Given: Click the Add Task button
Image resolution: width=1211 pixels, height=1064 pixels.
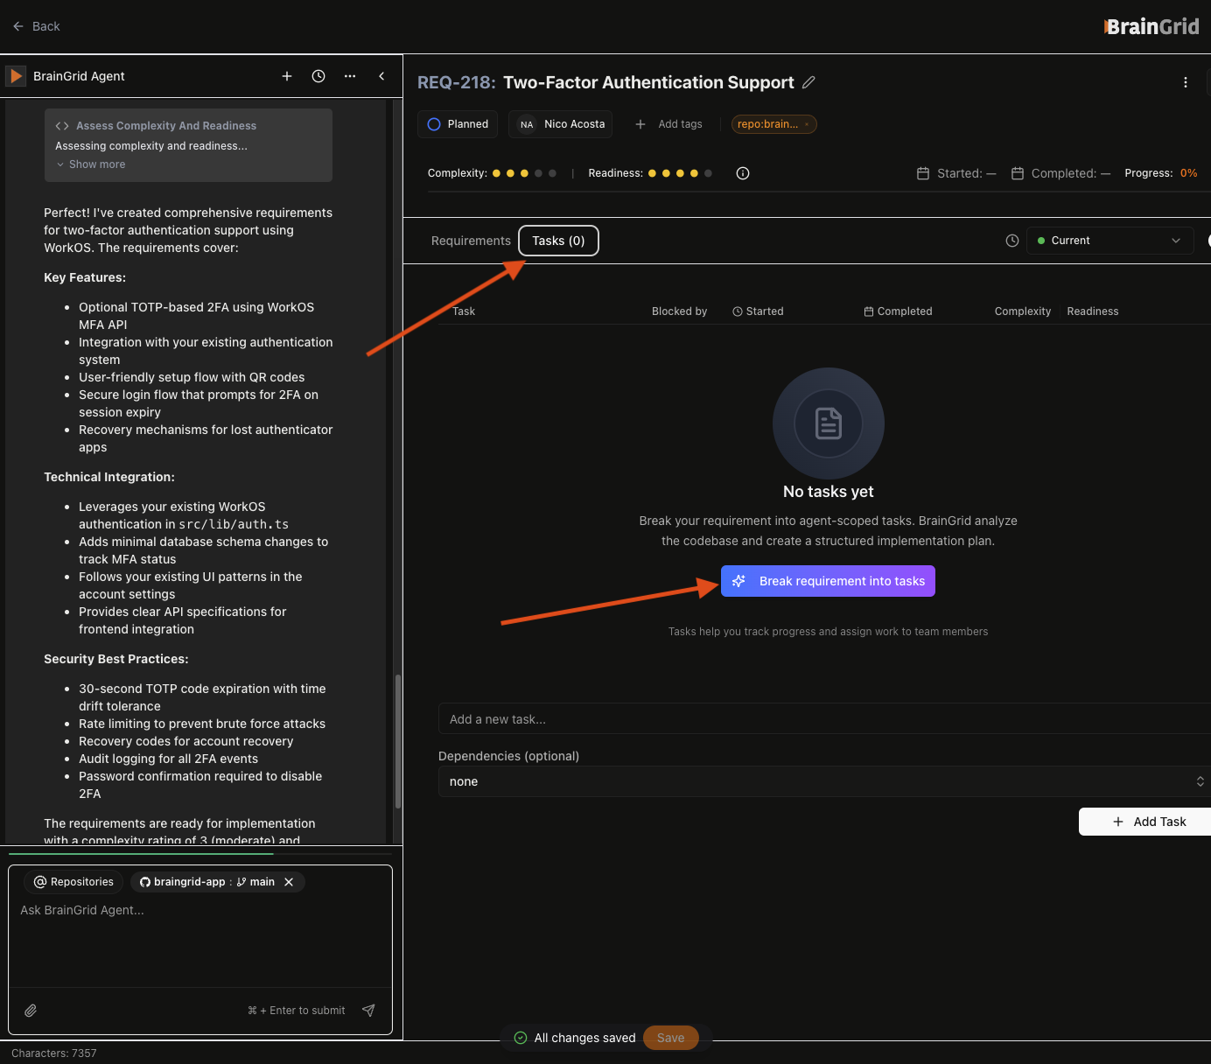Looking at the screenshot, I should coord(1146,822).
